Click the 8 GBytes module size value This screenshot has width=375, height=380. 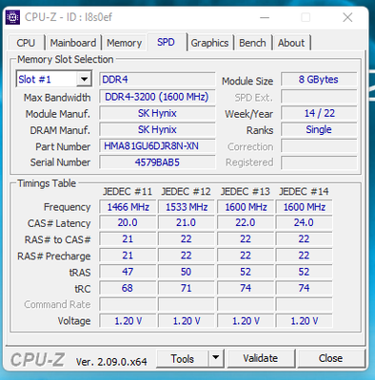point(319,79)
